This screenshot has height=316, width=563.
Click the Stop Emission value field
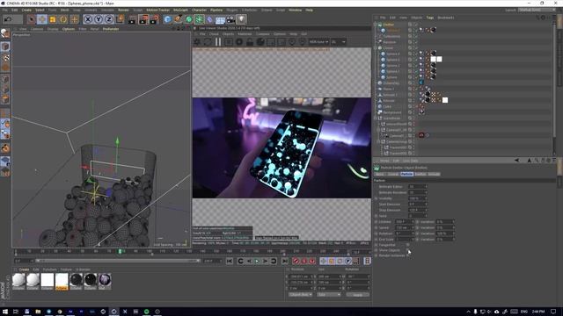tap(417, 210)
